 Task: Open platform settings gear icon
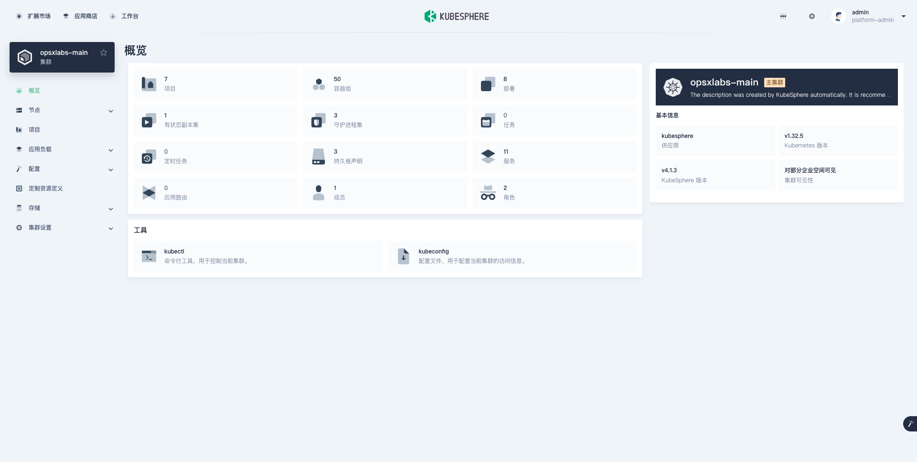[812, 16]
